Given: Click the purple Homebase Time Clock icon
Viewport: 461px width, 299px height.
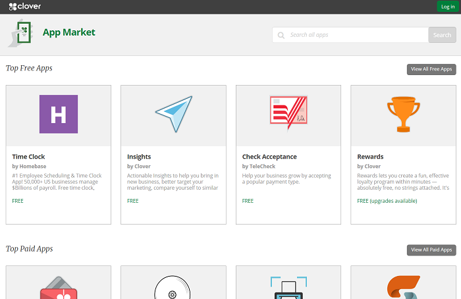Looking at the screenshot, I should (x=58, y=114).
